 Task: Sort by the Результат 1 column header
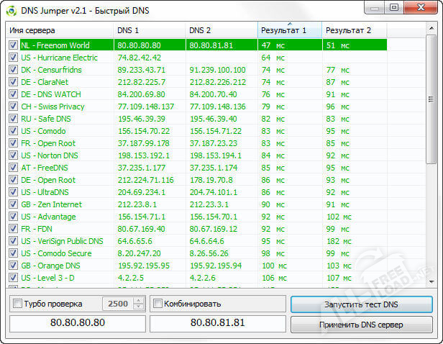[x=289, y=30]
